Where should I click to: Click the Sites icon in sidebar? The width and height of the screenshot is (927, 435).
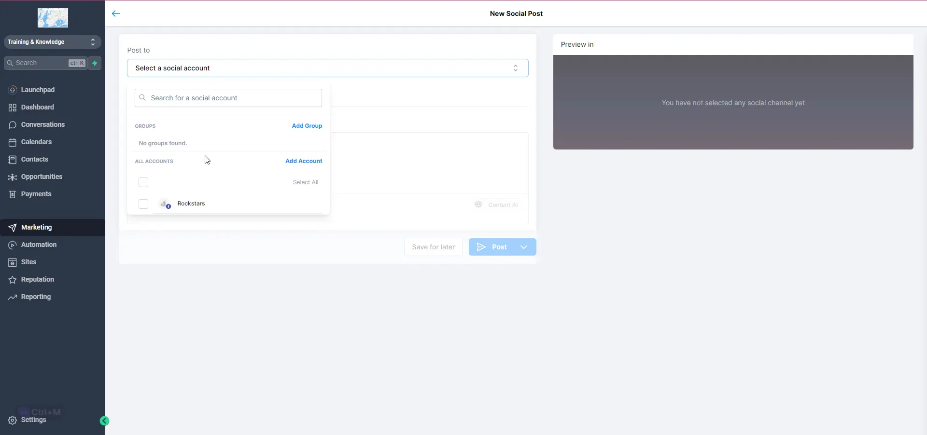[13, 262]
